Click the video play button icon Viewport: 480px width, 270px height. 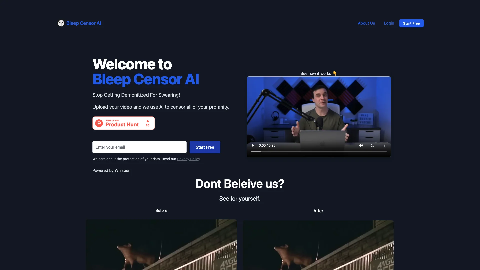(x=253, y=145)
